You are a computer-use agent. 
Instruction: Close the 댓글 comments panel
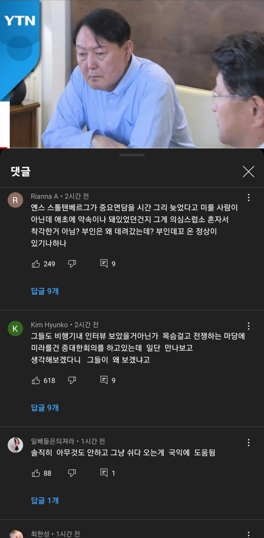[249, 172]
